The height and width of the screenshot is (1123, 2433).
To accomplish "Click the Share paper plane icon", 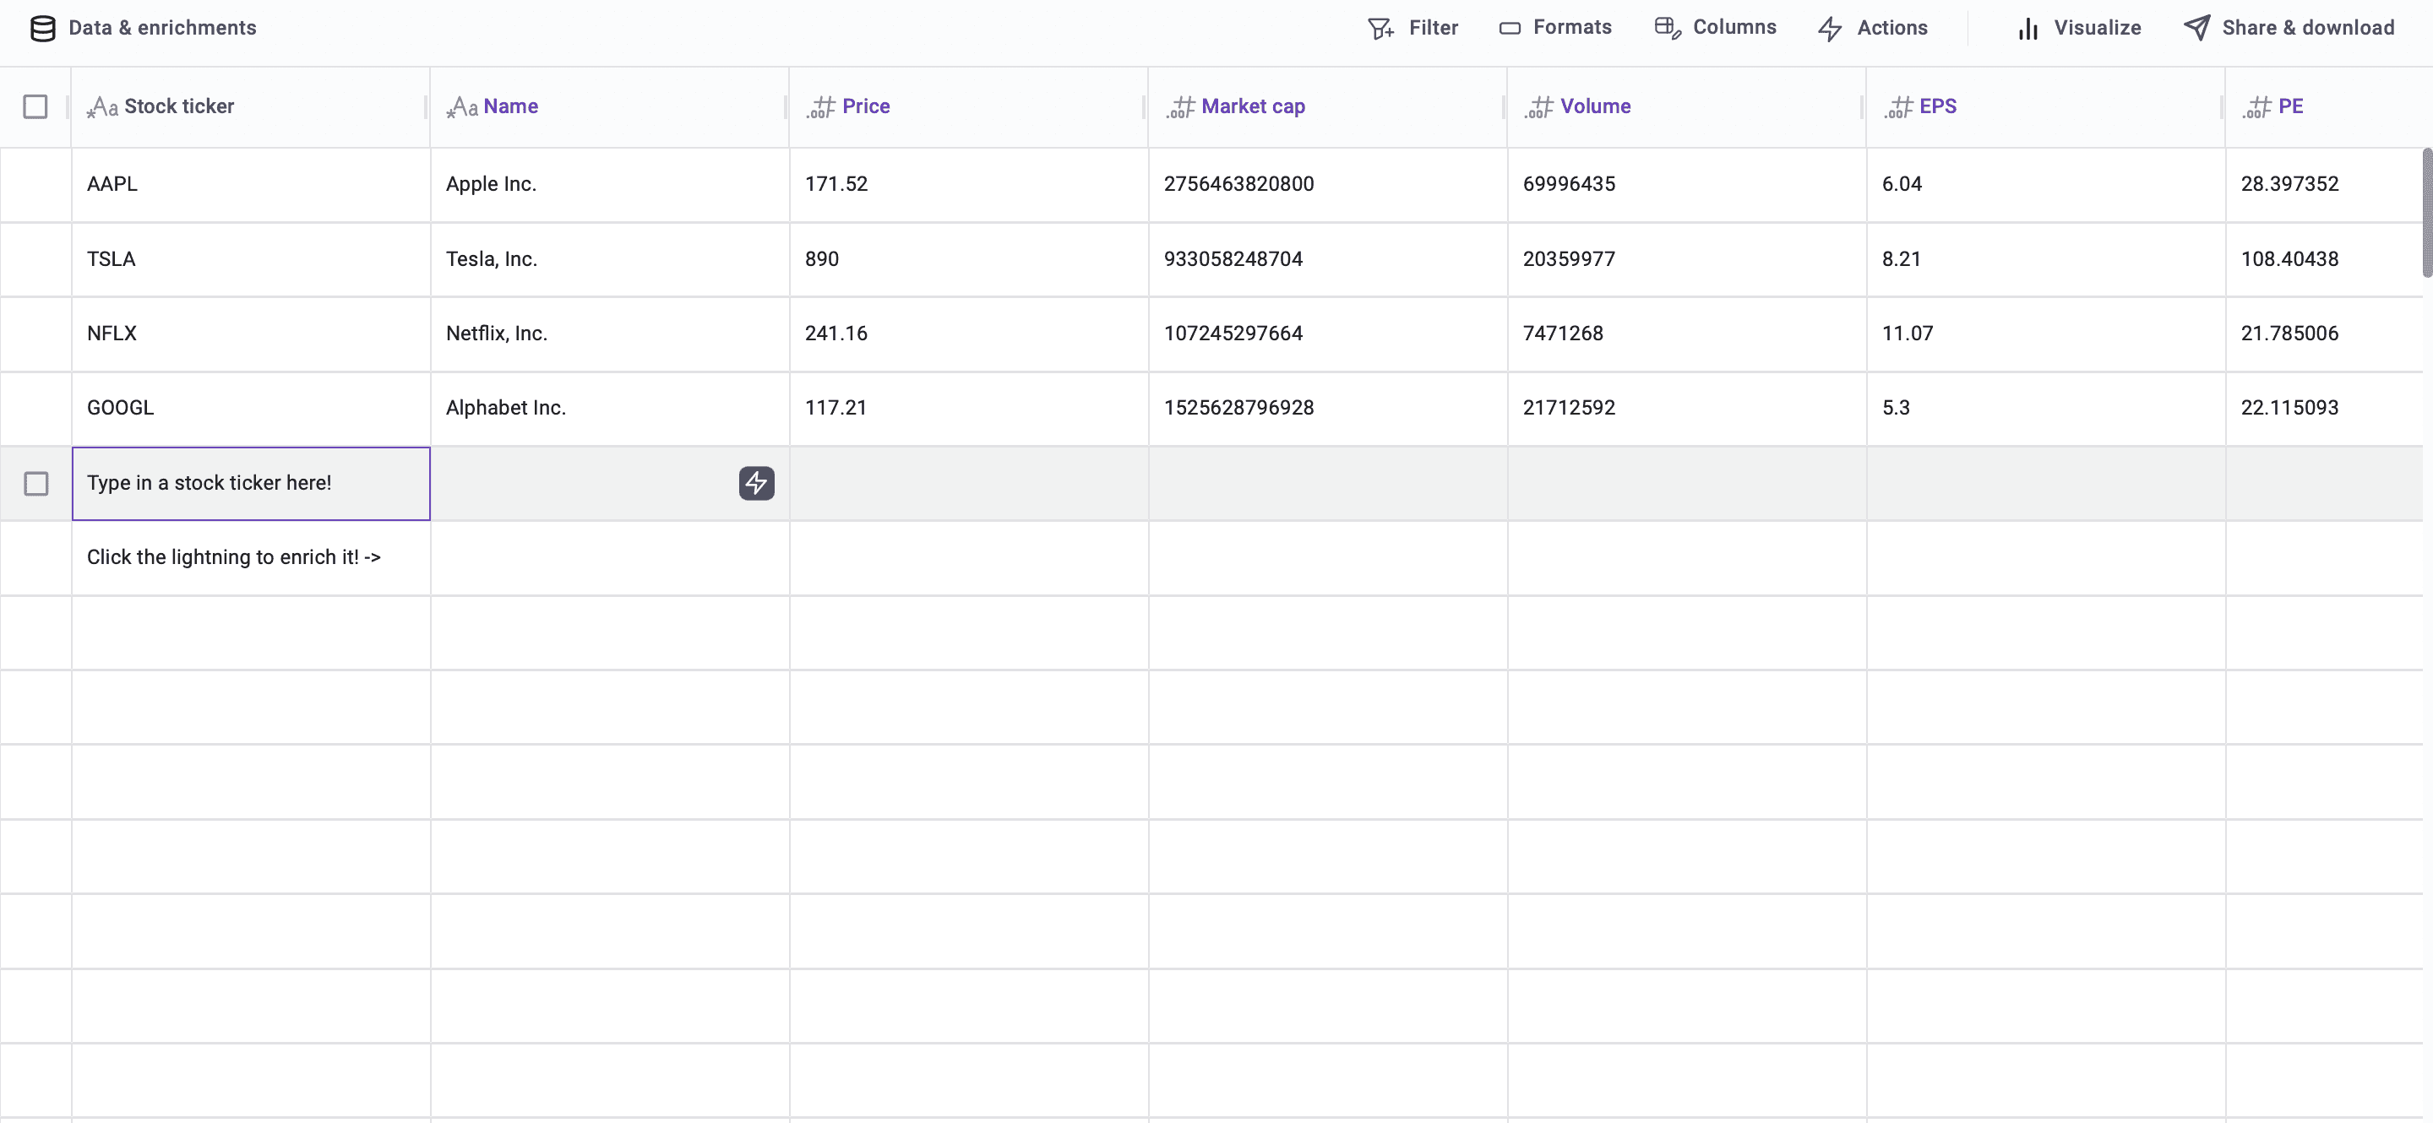I will 2196,29.
